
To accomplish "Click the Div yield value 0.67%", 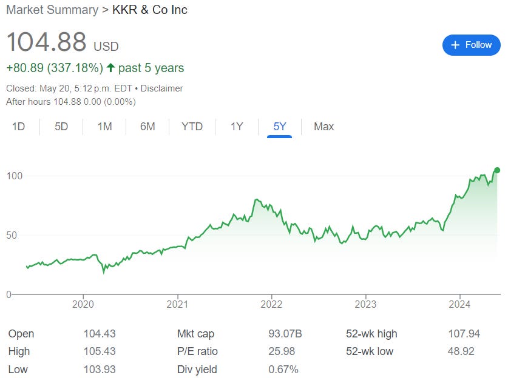I will point(283,370).
